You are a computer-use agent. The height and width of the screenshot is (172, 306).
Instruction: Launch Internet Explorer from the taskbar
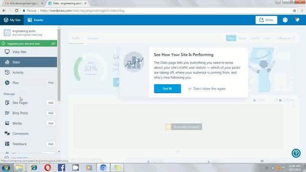pos(34,168)
